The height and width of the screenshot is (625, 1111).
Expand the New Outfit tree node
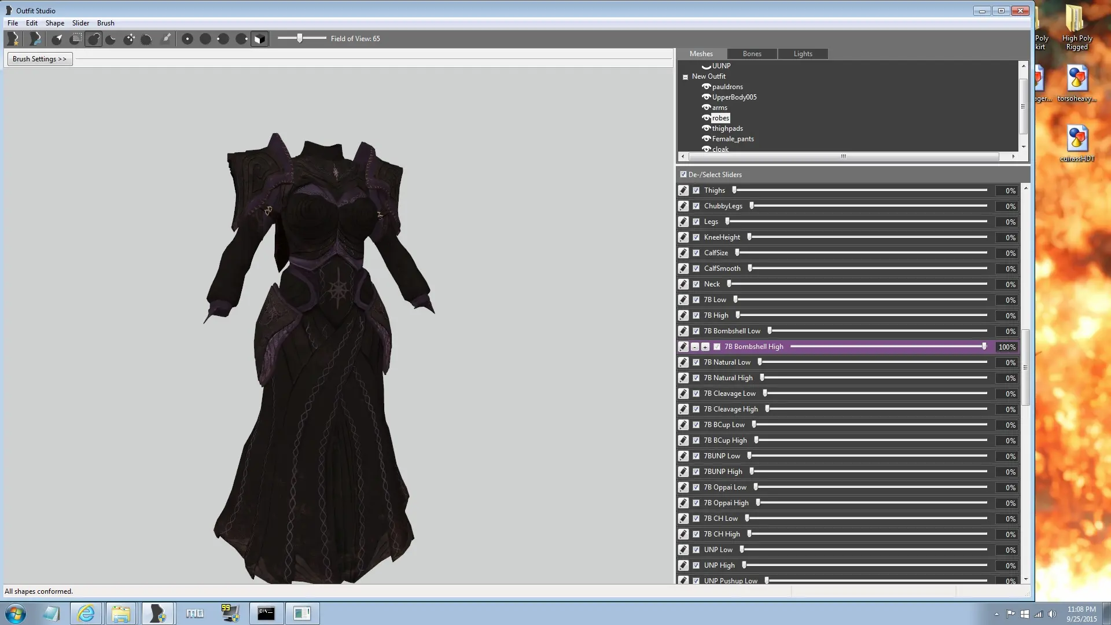click(685, 77)
